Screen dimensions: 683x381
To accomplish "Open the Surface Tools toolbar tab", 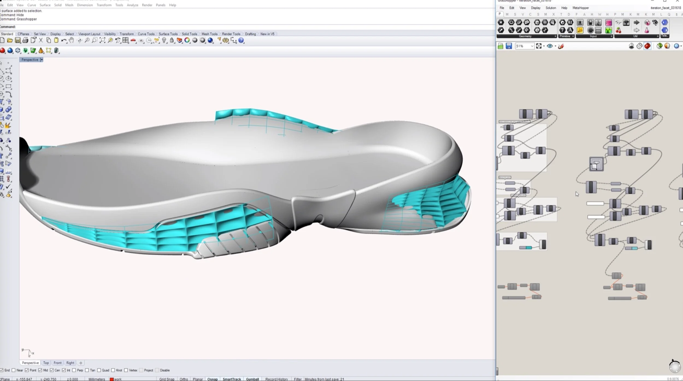I will click(x=168, y=34).
